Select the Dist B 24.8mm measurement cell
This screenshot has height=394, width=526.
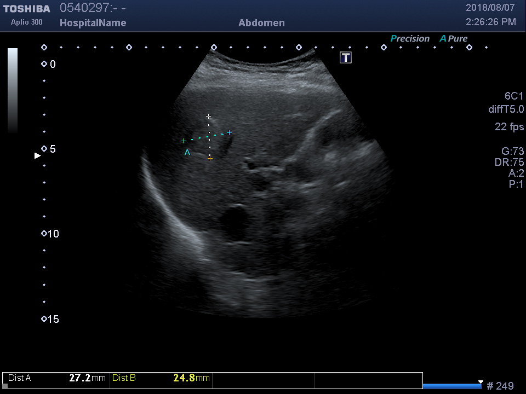(161, 378)
